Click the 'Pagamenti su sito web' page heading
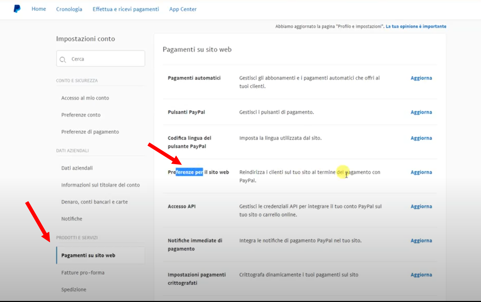 coord(197,50)
